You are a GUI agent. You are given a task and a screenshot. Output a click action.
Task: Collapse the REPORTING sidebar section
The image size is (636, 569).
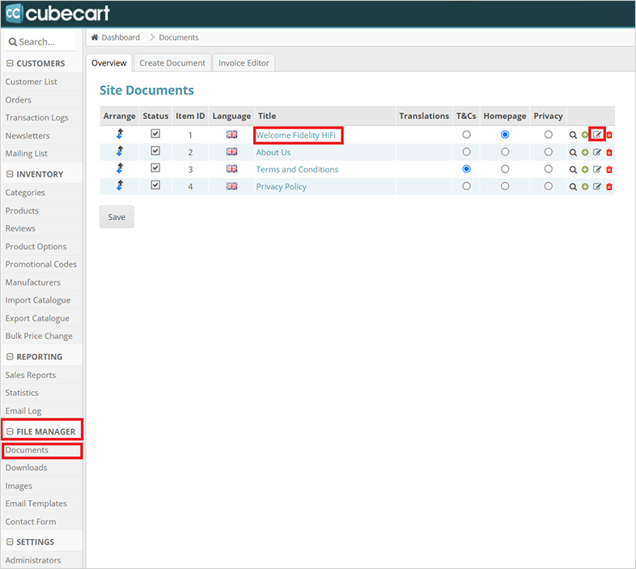[11, 357]
